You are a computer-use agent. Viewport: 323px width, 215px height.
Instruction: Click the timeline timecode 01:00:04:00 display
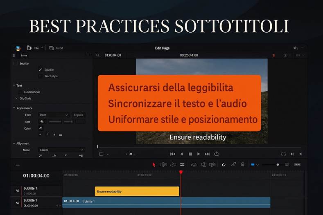[36, 176]
